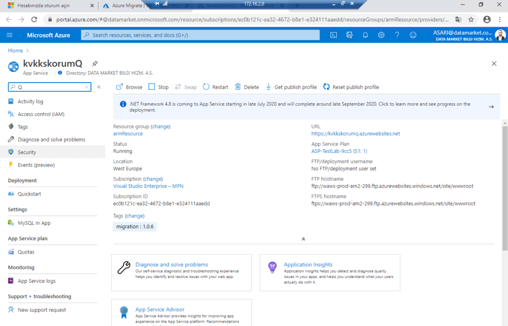This screenshot has width=508, height=326.
Task: Click the right-side vertical scrollbar
Action: pyautogui.click(x=505, y=188)
